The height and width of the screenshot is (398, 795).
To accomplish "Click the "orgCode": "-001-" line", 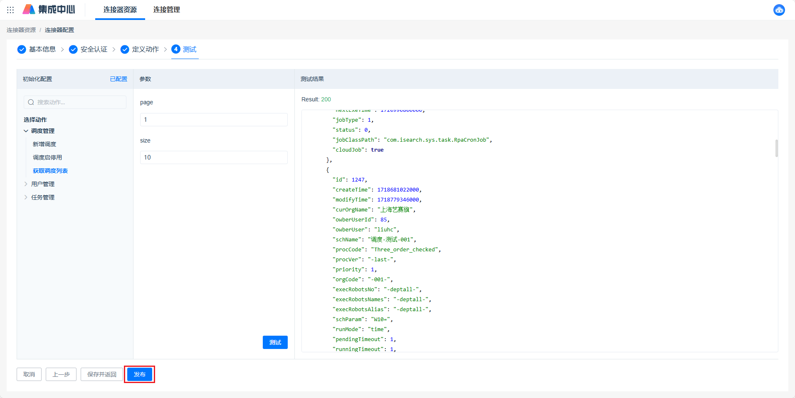I will click(363, 280).
